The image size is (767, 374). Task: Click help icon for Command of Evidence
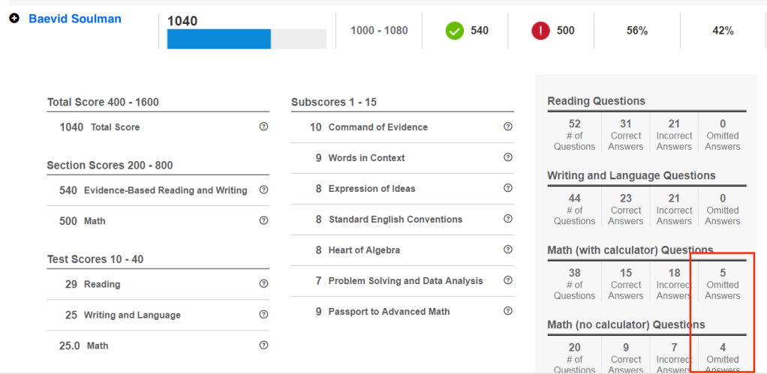508,127
